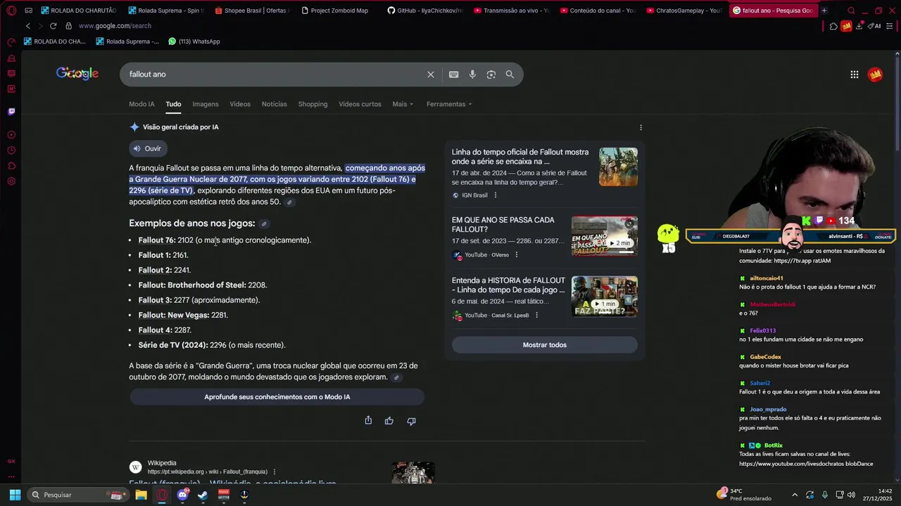Share the AI overview answer
This screenshot has height=506, width=901.
[368, 420]
